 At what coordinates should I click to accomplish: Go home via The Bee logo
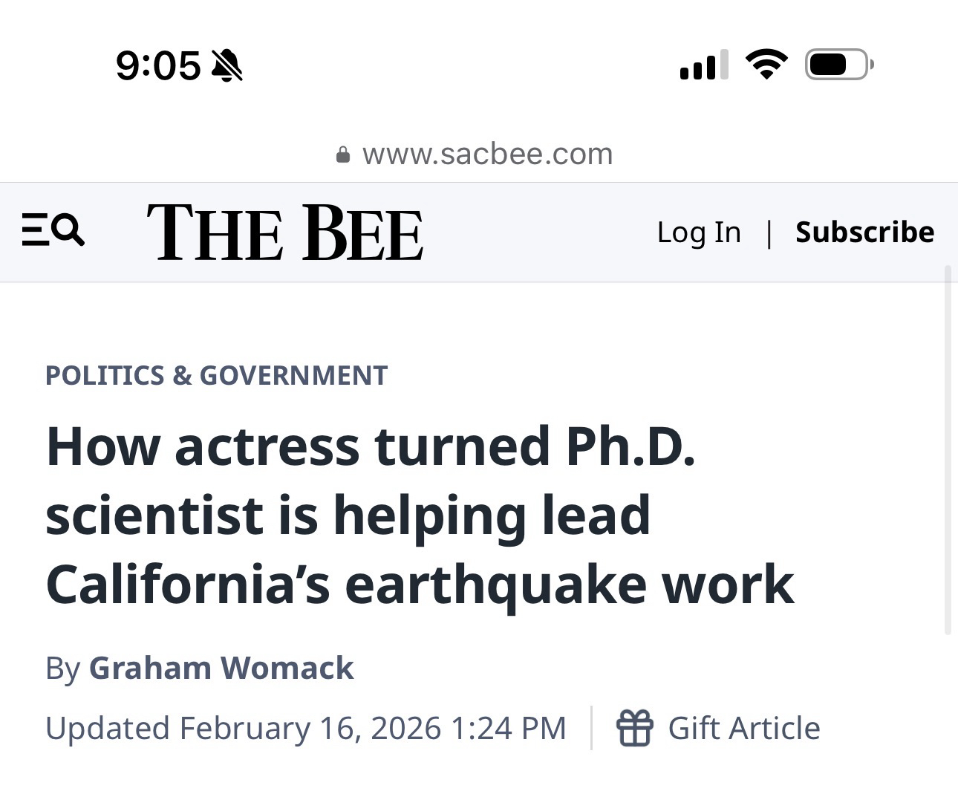coord(285,232)
